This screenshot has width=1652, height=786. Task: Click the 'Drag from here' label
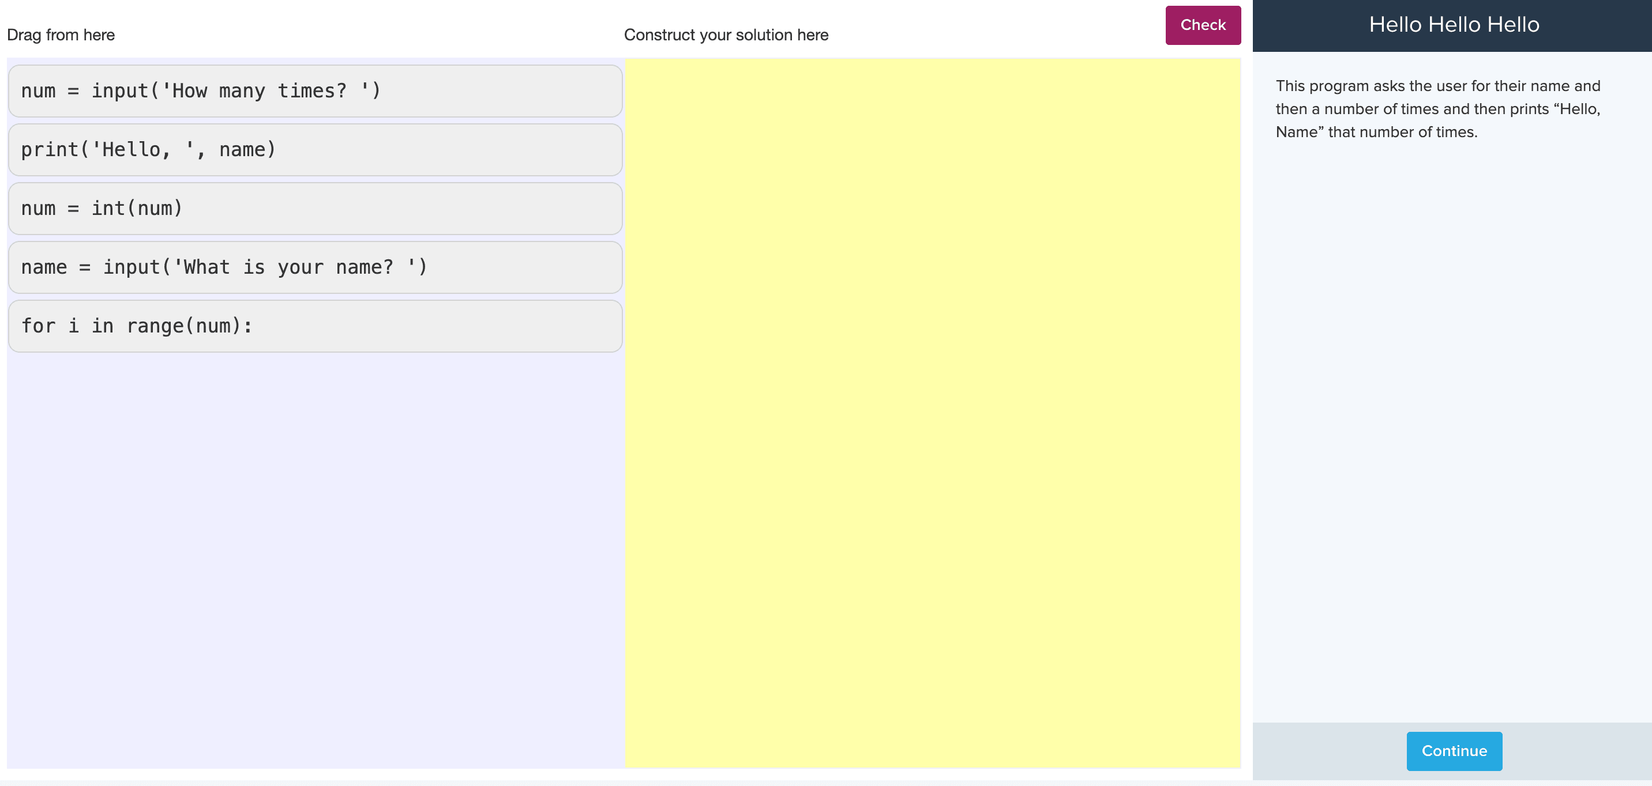[61, 35]
